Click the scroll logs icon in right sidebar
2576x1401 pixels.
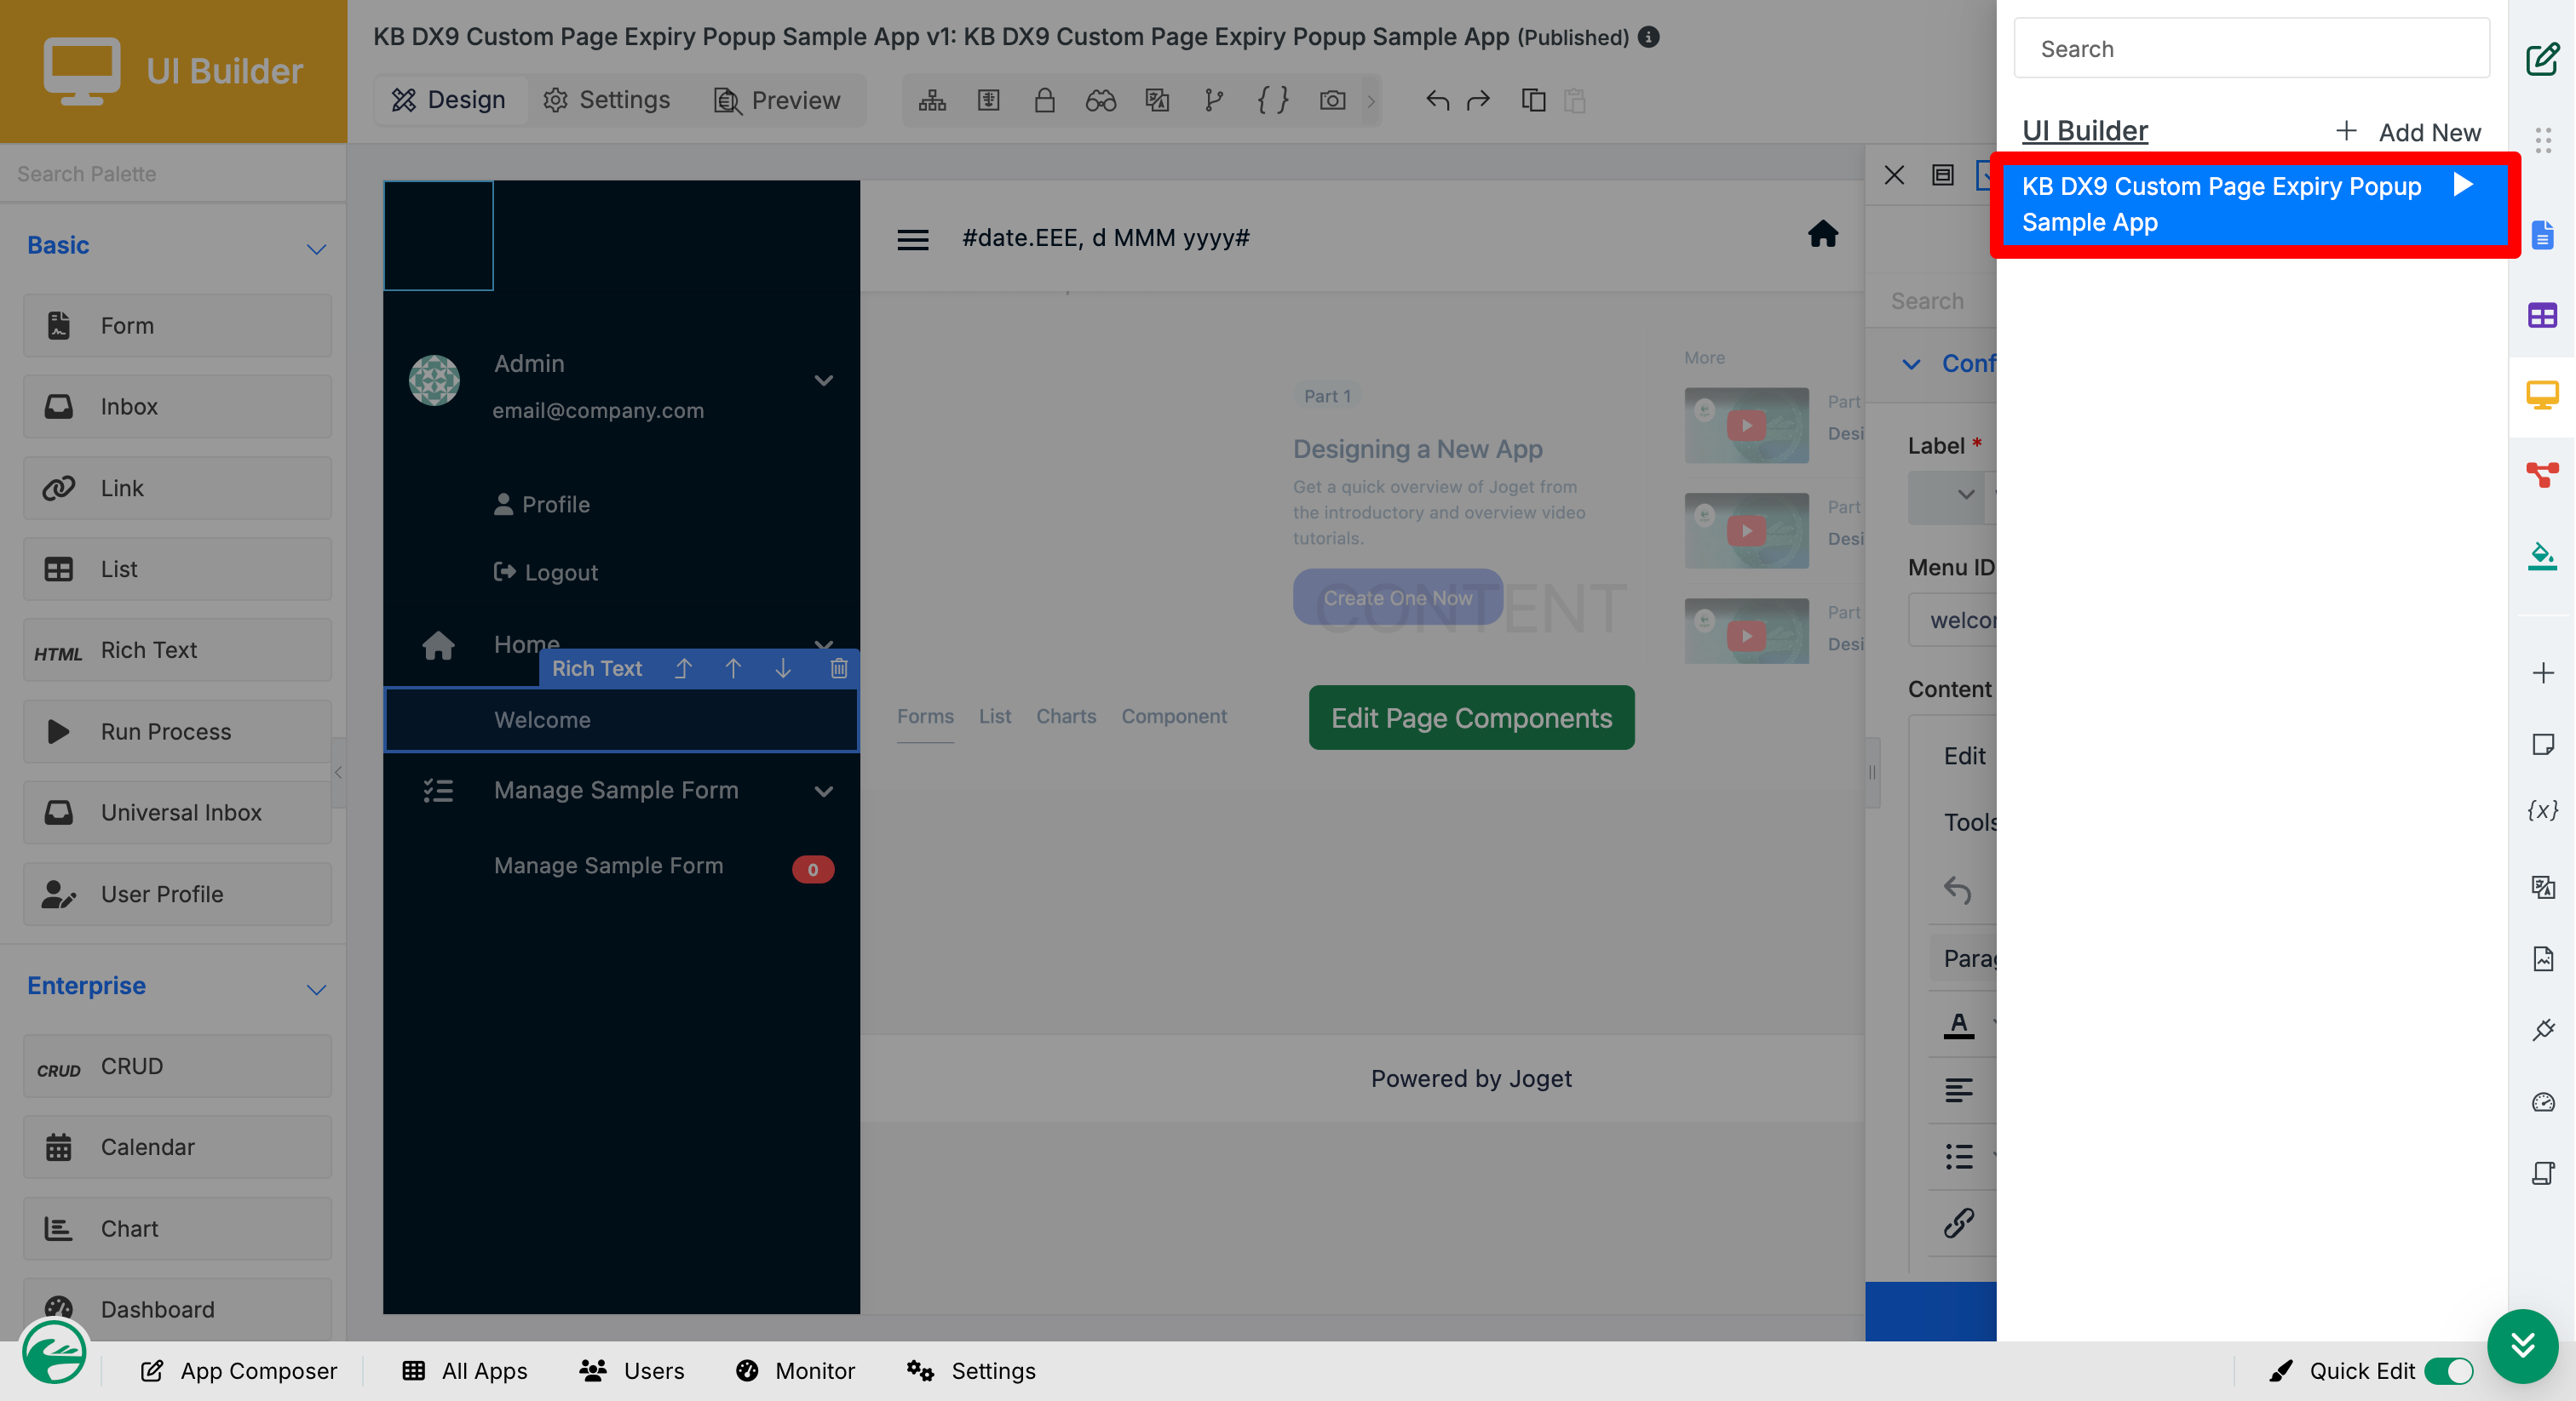[x=2543, y=1173]
